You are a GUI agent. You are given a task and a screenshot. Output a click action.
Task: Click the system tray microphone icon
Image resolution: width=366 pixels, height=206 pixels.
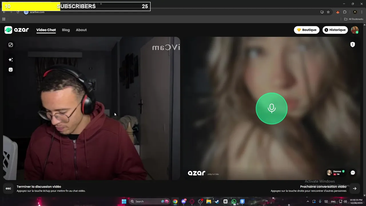[320, 201]
